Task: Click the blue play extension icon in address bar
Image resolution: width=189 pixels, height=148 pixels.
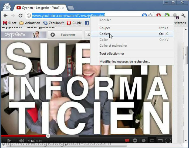Action: 144,15
